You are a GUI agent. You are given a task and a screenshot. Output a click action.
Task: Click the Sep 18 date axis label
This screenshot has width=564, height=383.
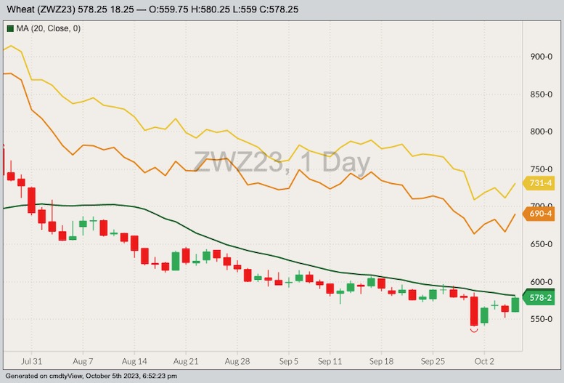pos(381,361)
